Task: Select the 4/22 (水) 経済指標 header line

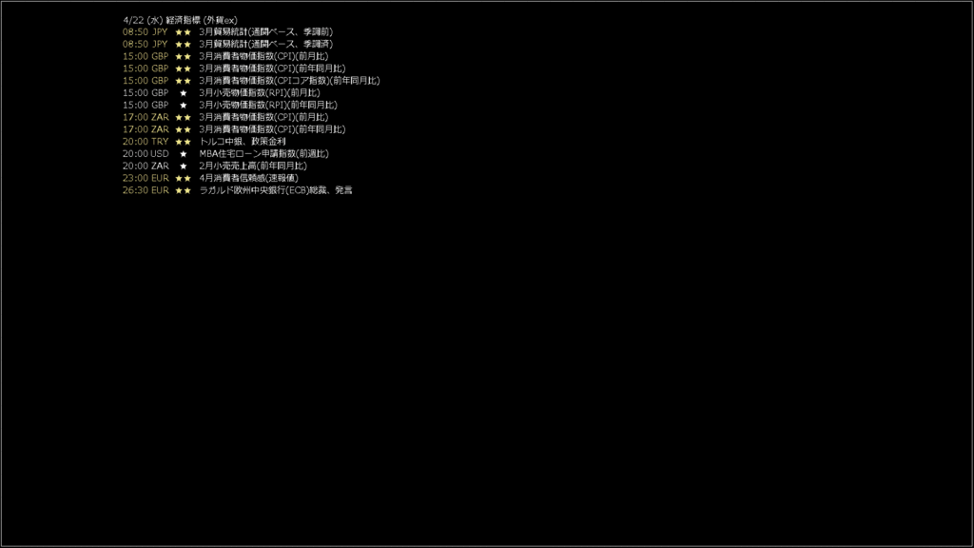Action: (x=180, y=20)
